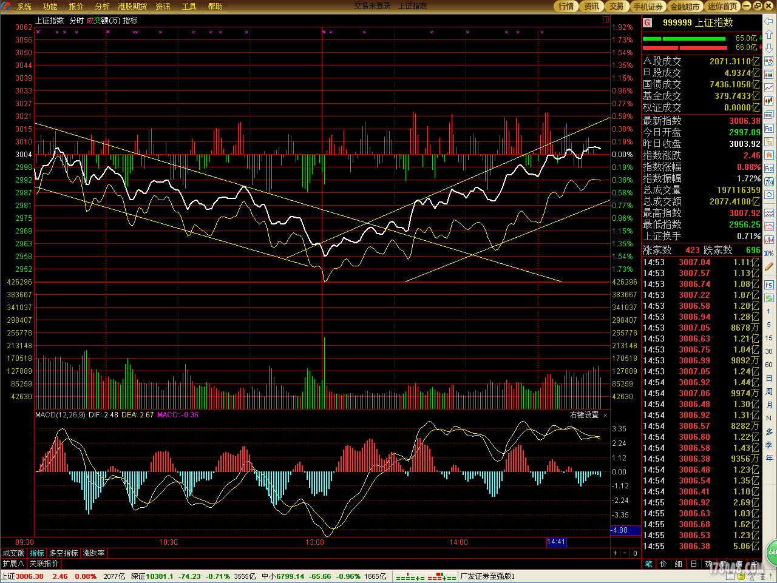Open the 帮助 menu
Viewport: 777px width, 583px height.
[215, 6]
